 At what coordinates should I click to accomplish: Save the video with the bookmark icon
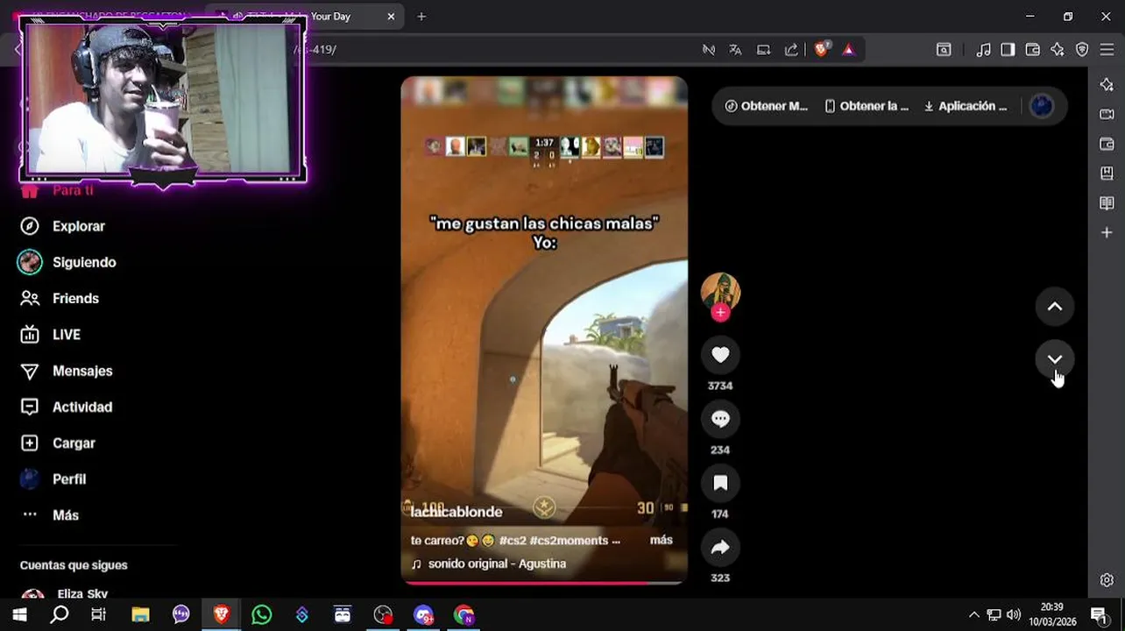(720, 483)
